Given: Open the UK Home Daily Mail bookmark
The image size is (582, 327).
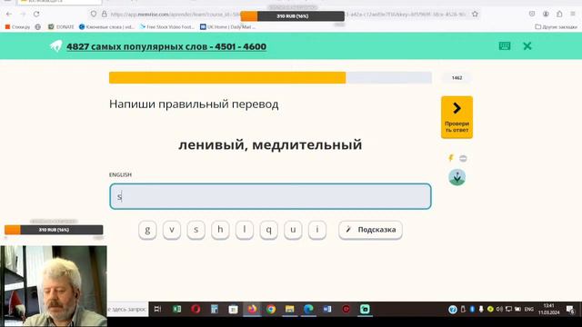Looking at the screenshot, I should click(x=228, y=26).
